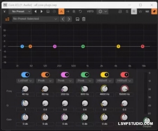Click band 5 frequency knob above 4600 Hz
The image size is (158, 131).
(x=104, y=89)
